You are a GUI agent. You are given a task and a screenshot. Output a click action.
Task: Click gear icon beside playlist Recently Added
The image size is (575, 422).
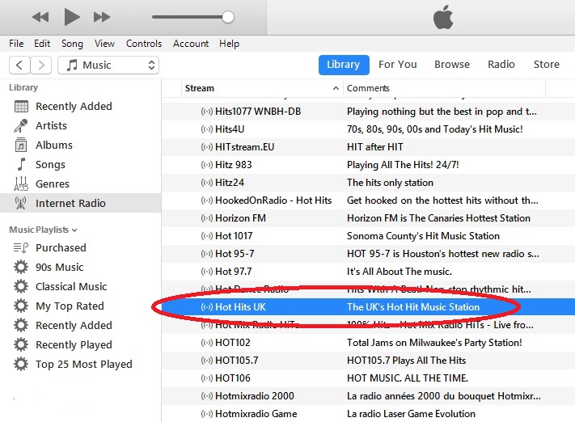[21, 325]
